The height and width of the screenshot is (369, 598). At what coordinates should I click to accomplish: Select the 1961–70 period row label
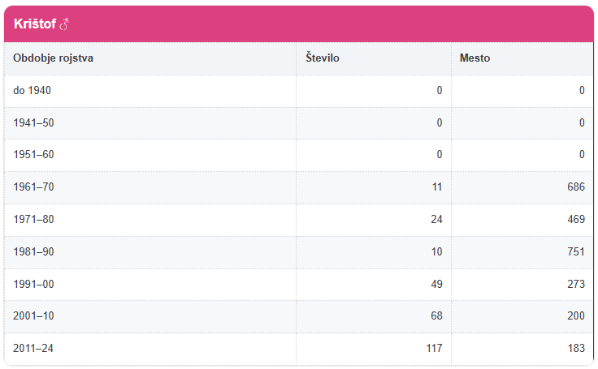(x=32, y=187)
